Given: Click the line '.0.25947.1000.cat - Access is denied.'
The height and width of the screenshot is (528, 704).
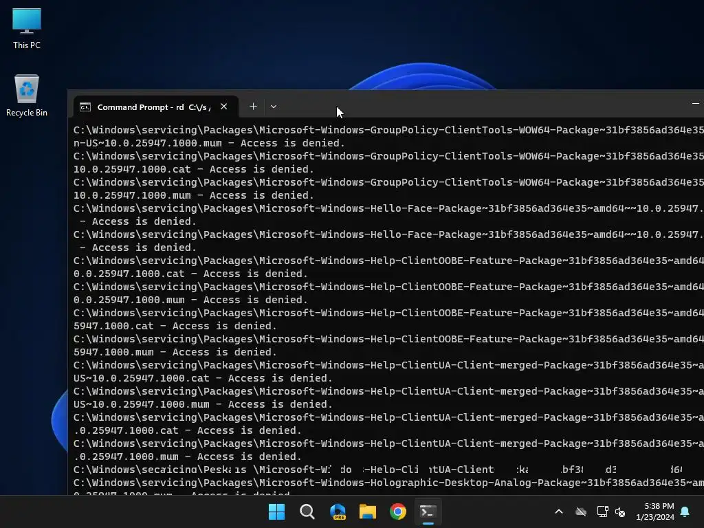Looking at the screenshot, I should pos(188,430).
